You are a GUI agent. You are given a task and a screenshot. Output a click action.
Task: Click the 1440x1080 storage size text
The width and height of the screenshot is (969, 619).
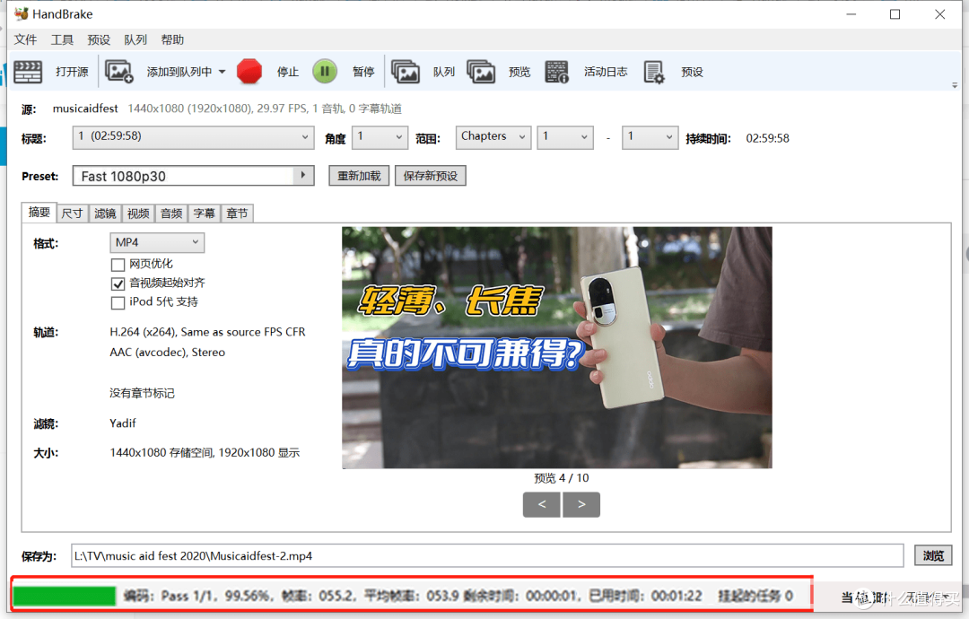pos(205,452)
